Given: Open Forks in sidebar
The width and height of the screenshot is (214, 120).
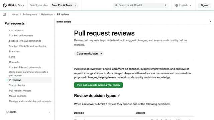Looking at the screenshot, I should 12,57.
